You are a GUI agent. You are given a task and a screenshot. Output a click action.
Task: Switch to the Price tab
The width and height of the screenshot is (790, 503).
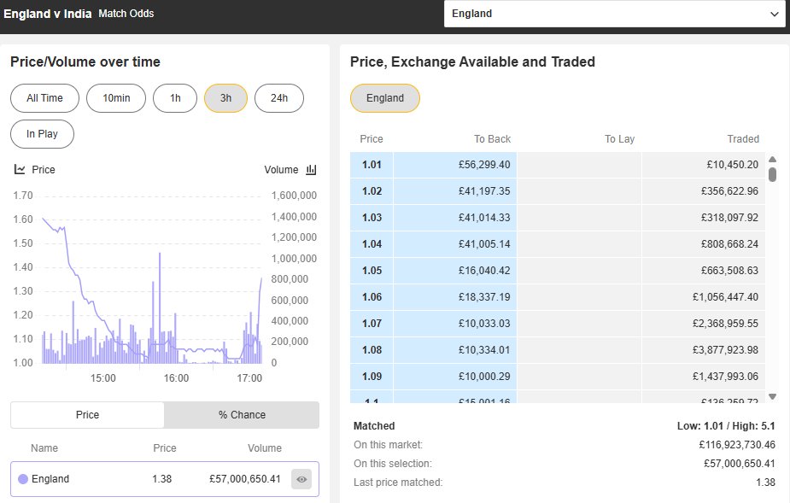[x=87, y=415]
